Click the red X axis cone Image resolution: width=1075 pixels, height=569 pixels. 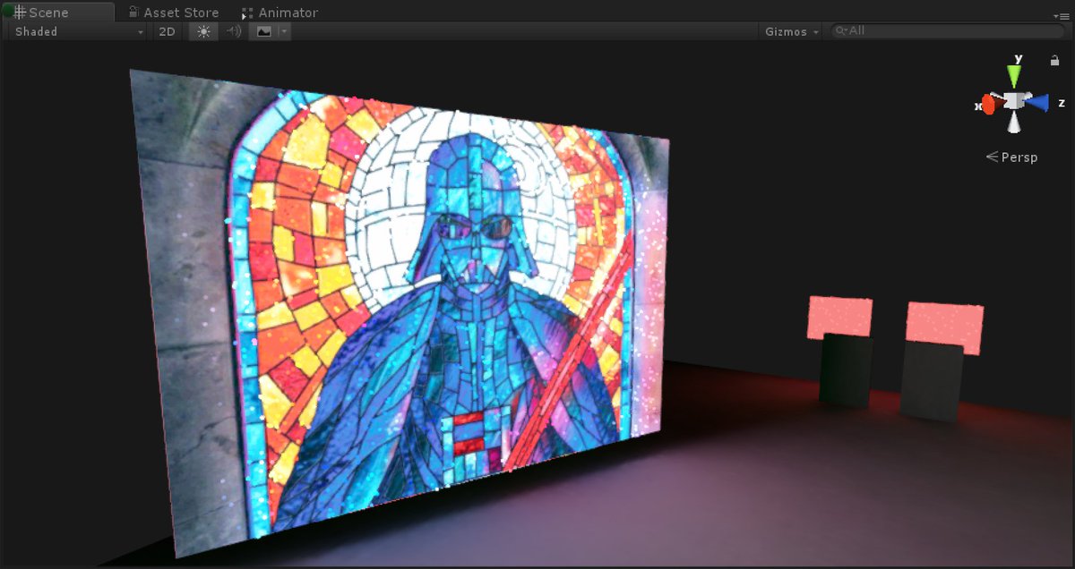[x=989, y=105]
